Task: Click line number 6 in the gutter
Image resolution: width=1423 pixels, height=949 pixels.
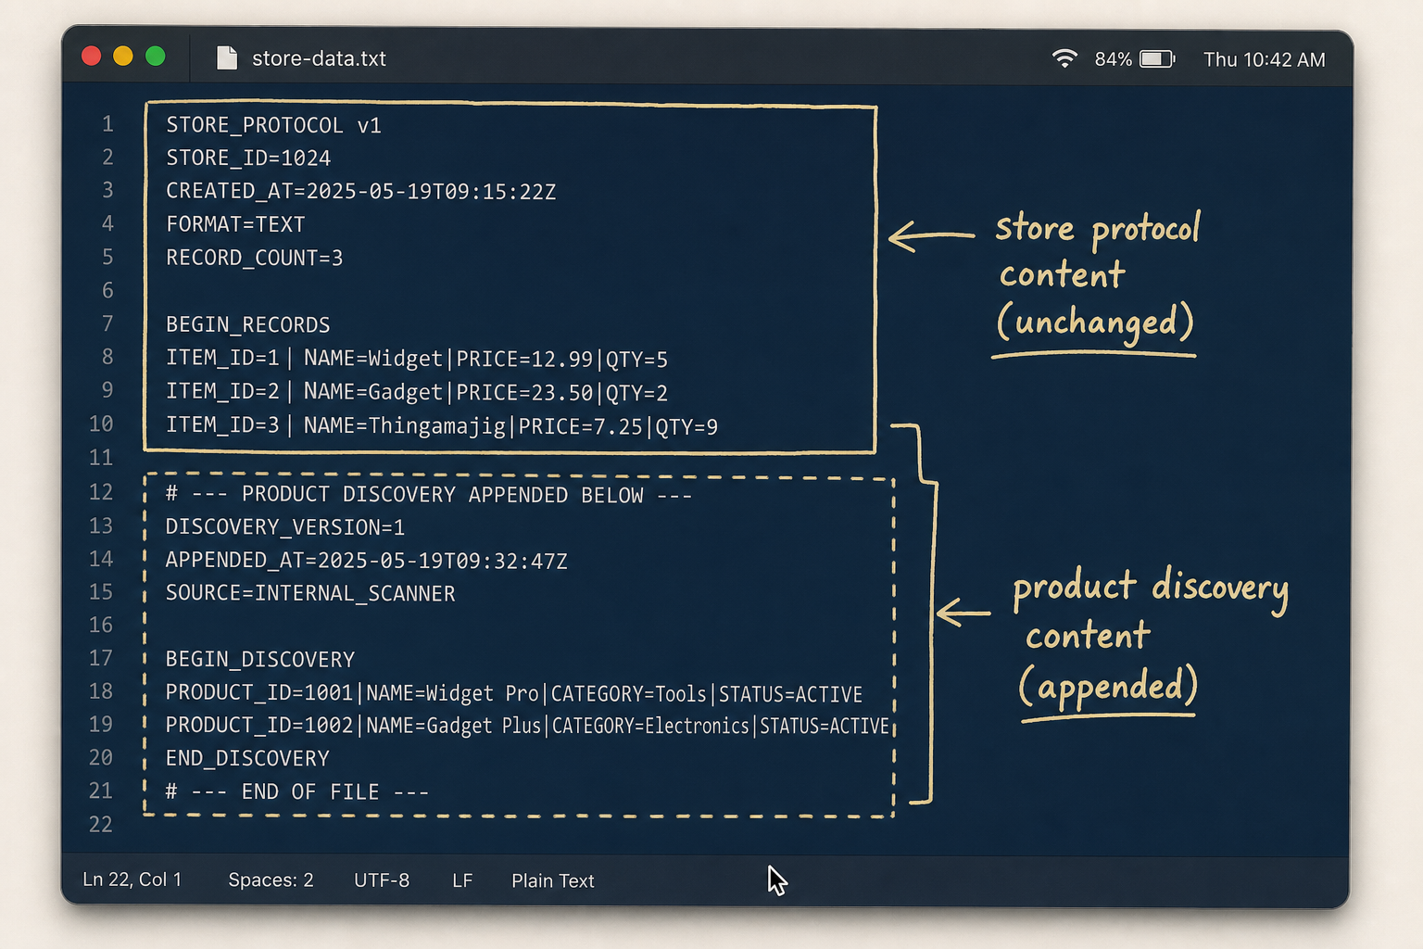Action: coord(108,291)
